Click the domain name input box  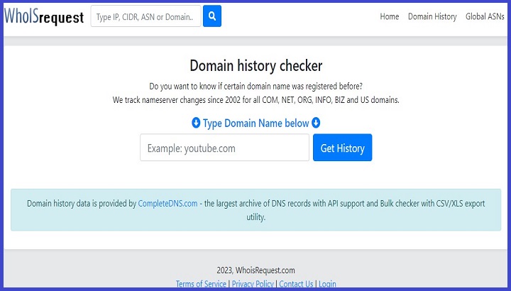224,148
